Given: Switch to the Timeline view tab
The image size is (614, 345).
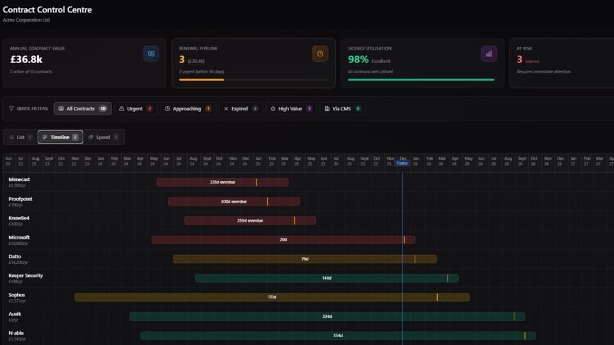Looking at the screenshot, I should pyautogui.click(x=61, y=137).
